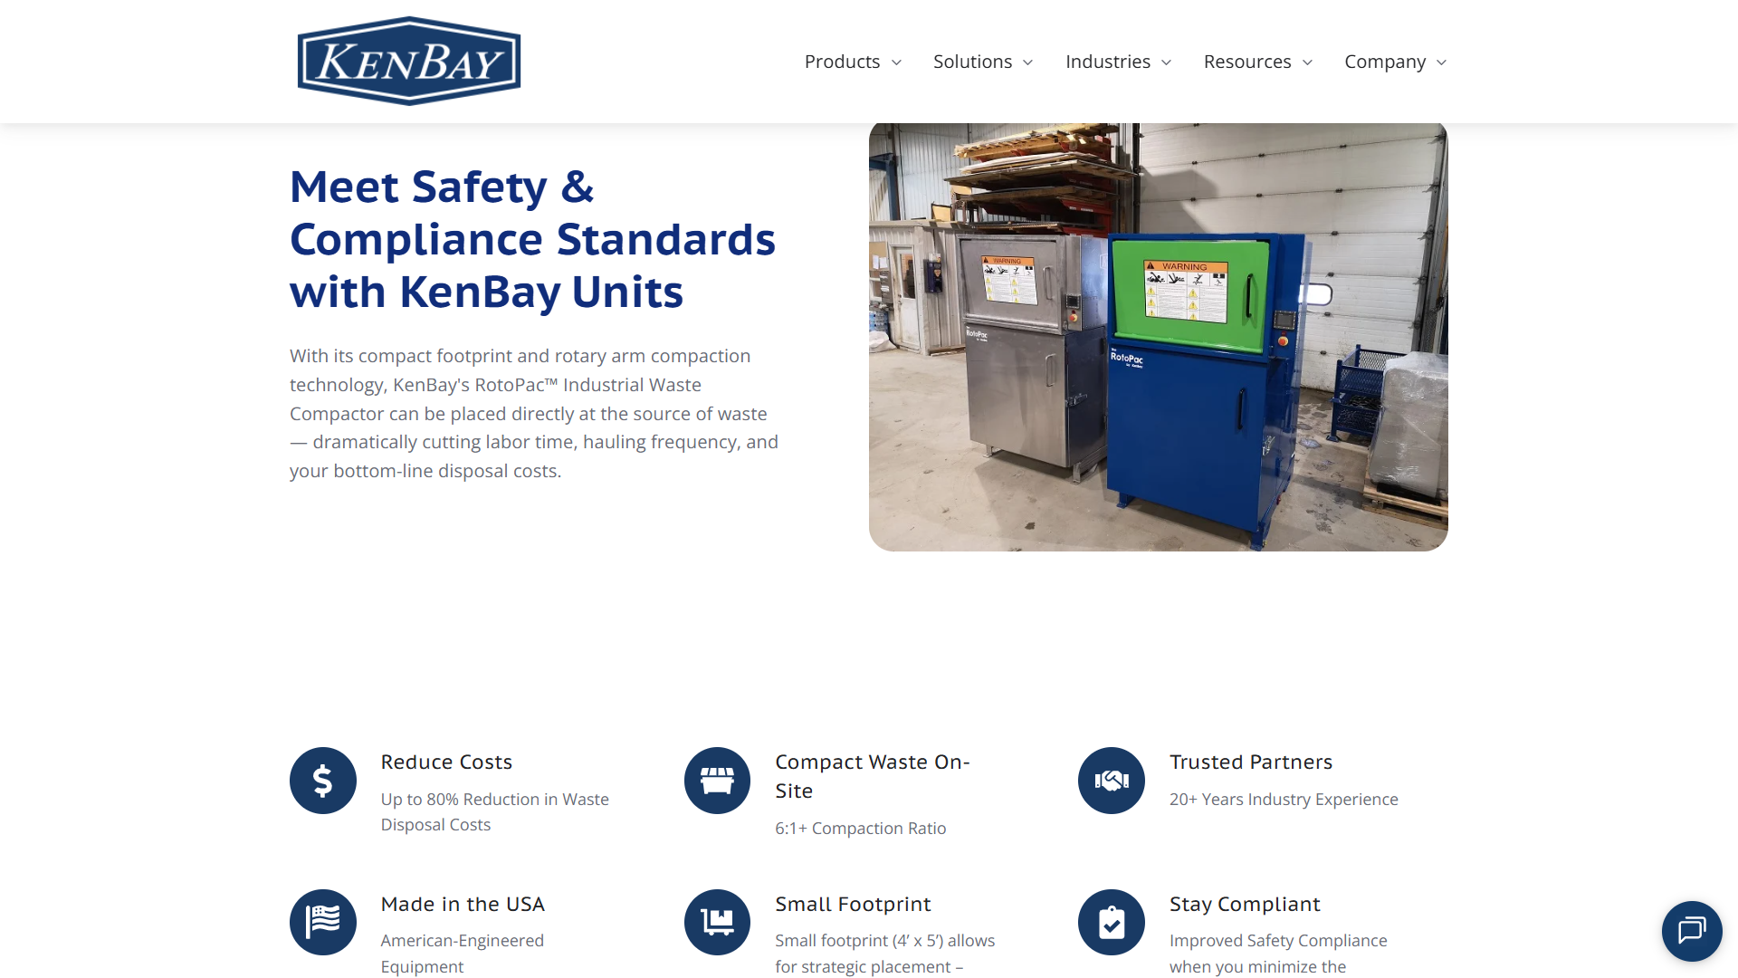Click the Compact Waste On-Site heading
The width and height of the screenshot is (1738, 978).
[x=873, y=776]
